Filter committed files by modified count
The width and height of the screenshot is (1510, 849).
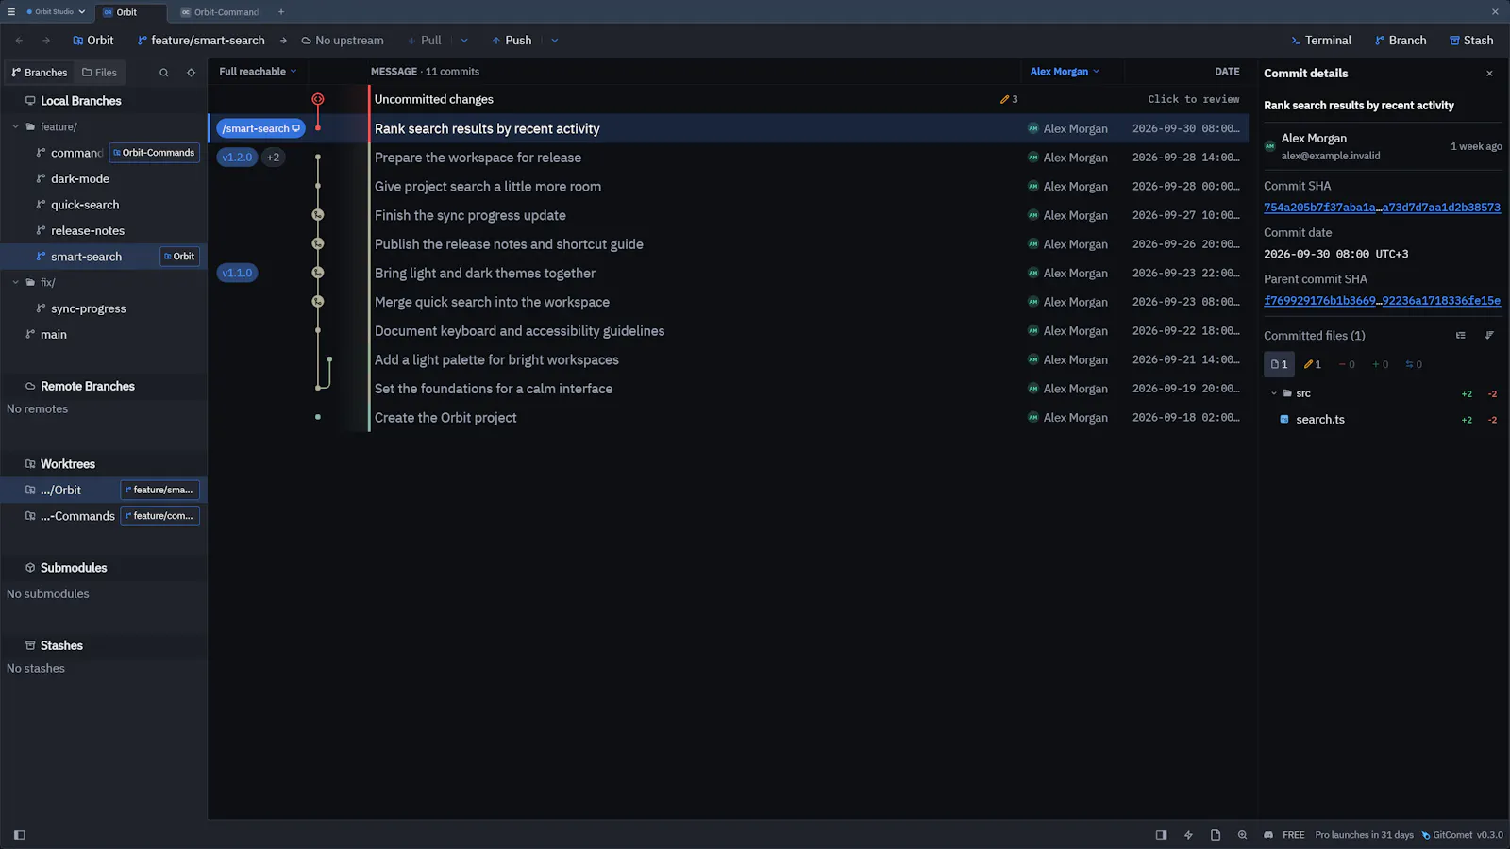(x=1312, y=364)
